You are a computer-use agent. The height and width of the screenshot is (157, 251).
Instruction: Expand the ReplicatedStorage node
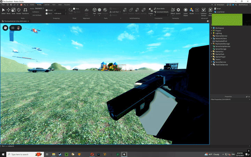(212, 44)
